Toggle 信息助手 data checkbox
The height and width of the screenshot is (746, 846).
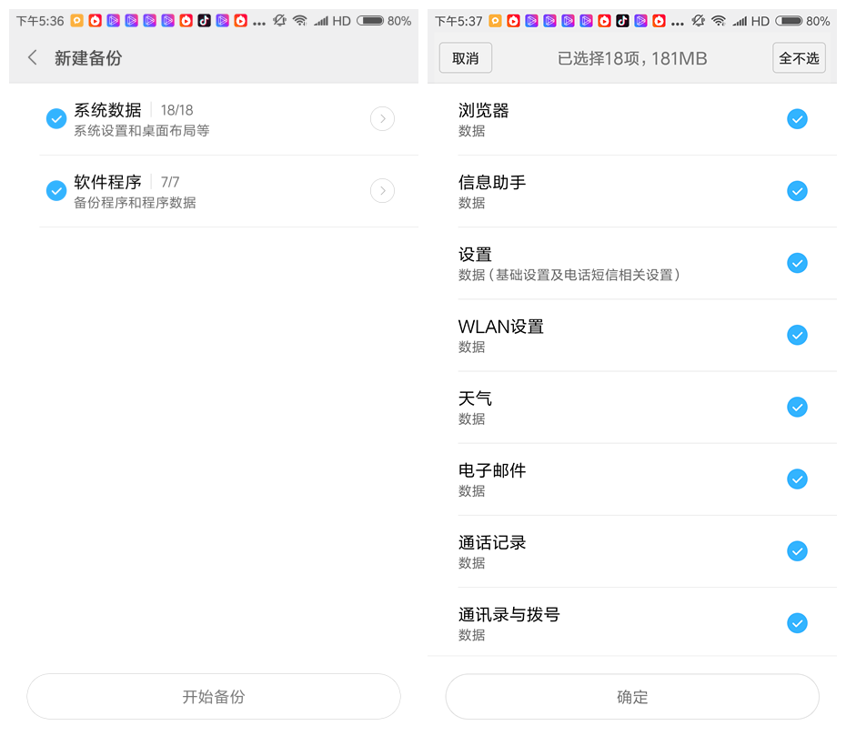797,191
